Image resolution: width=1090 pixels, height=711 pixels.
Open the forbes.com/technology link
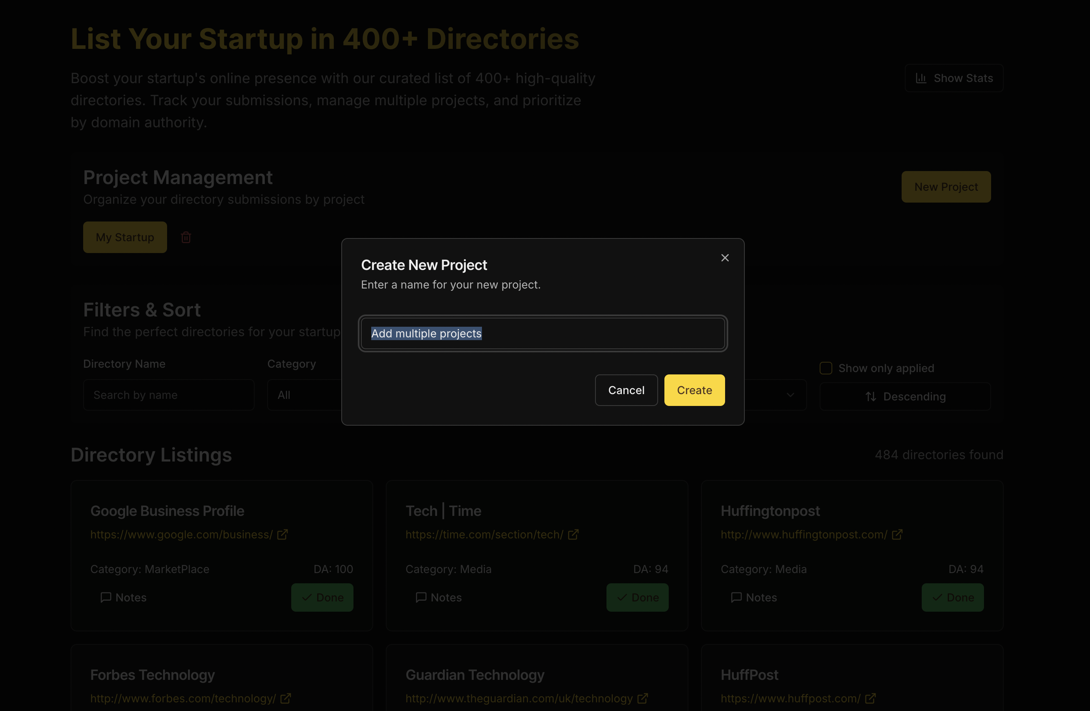183,699
